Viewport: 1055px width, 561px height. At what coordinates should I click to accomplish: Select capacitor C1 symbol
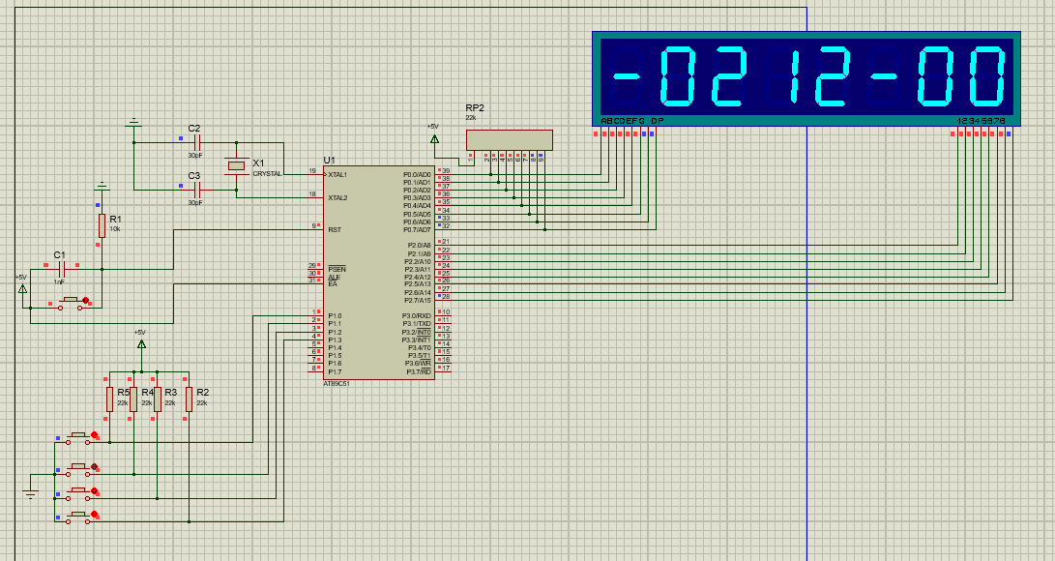click(x=61, y=270)
